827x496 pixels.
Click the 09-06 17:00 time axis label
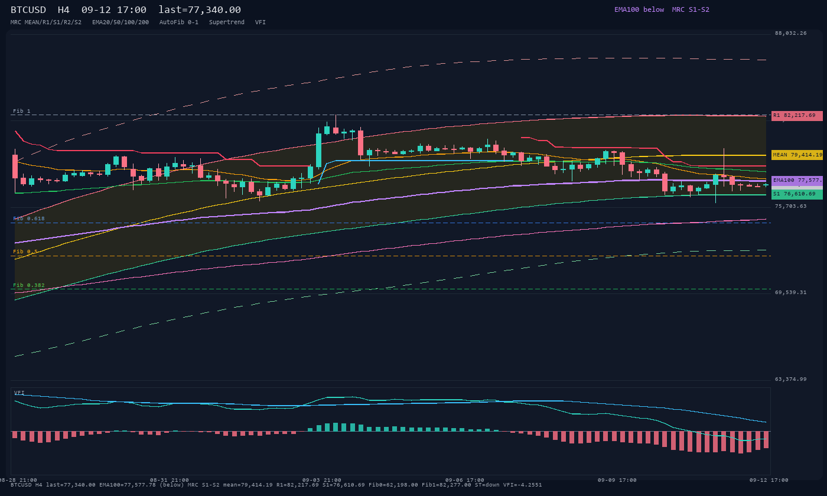click(465, 480)
